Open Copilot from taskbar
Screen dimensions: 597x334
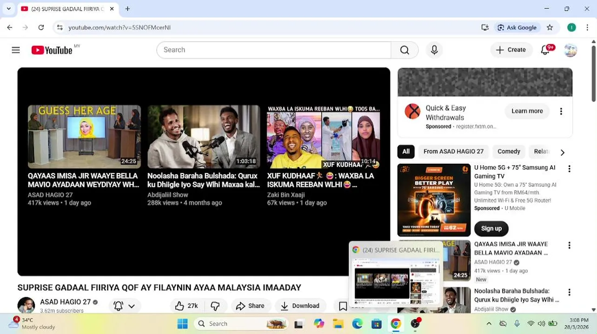pyautogui.click(x=318, y=323)
